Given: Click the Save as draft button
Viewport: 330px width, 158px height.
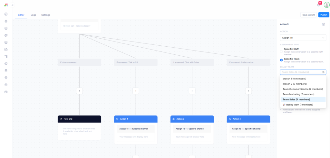Looking at the screenshot, I should [308, 15].
